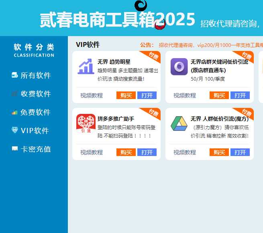Click the VIP软件 section heading
Viewport: 263px width, 233px height.
[x=88, y=45]
